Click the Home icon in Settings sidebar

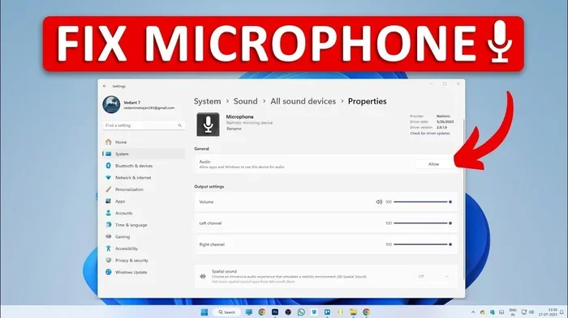coord(108,142)
